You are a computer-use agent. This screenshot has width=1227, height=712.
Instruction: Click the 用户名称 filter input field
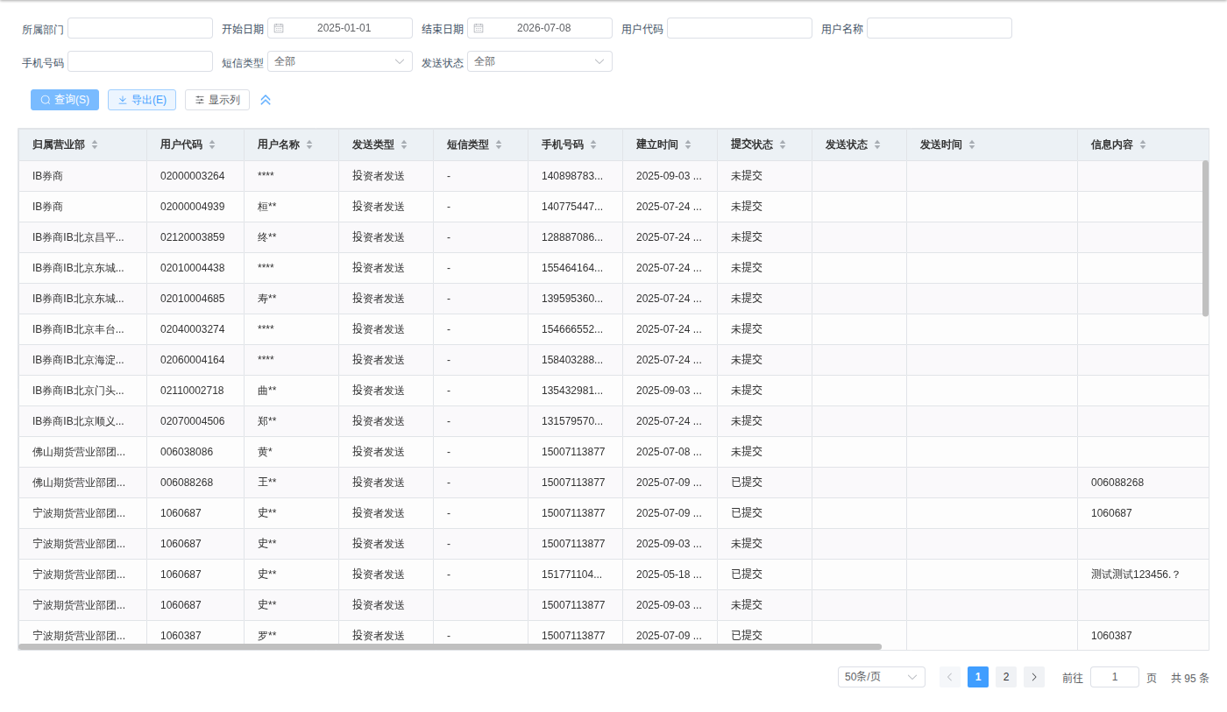pos(940,28)
